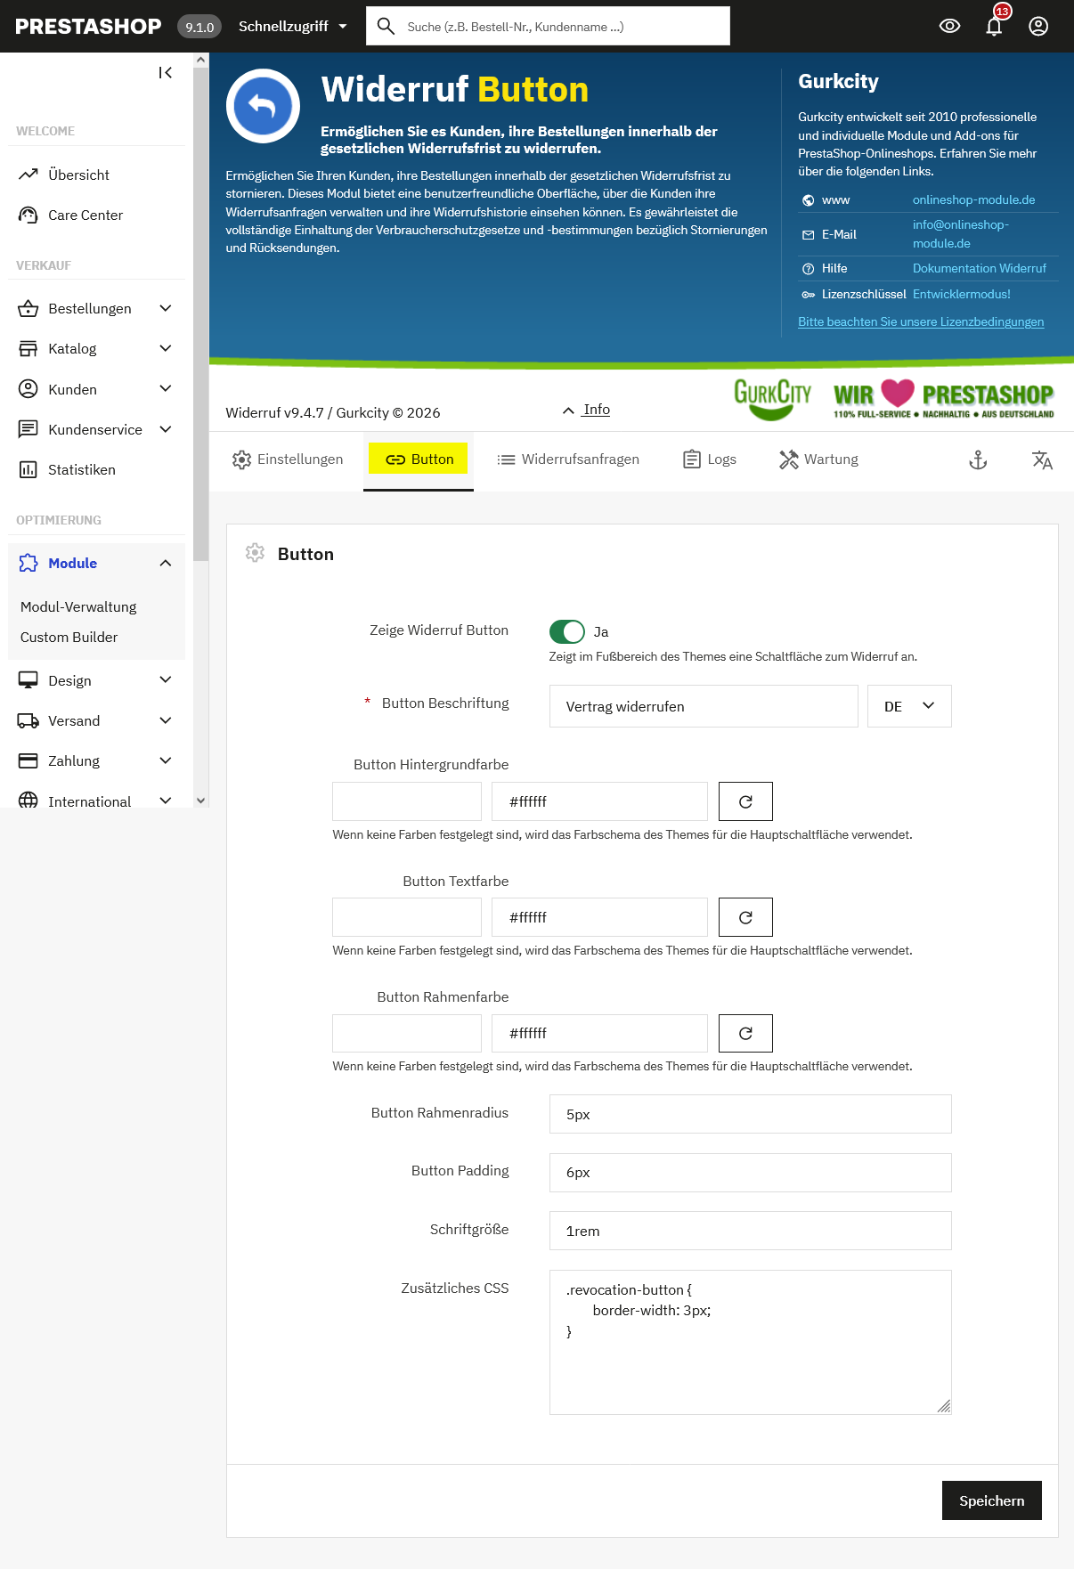Click the Kundenservice chat icon
Viewport: 1074px width, 1569px height.
pyautogui.click(x=28, y=429)
